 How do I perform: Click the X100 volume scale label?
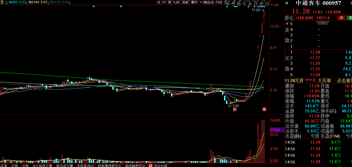click(x=274, y=161)
